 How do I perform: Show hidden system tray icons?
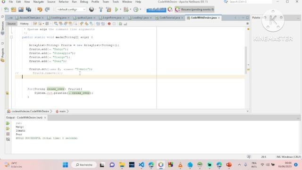239,165
